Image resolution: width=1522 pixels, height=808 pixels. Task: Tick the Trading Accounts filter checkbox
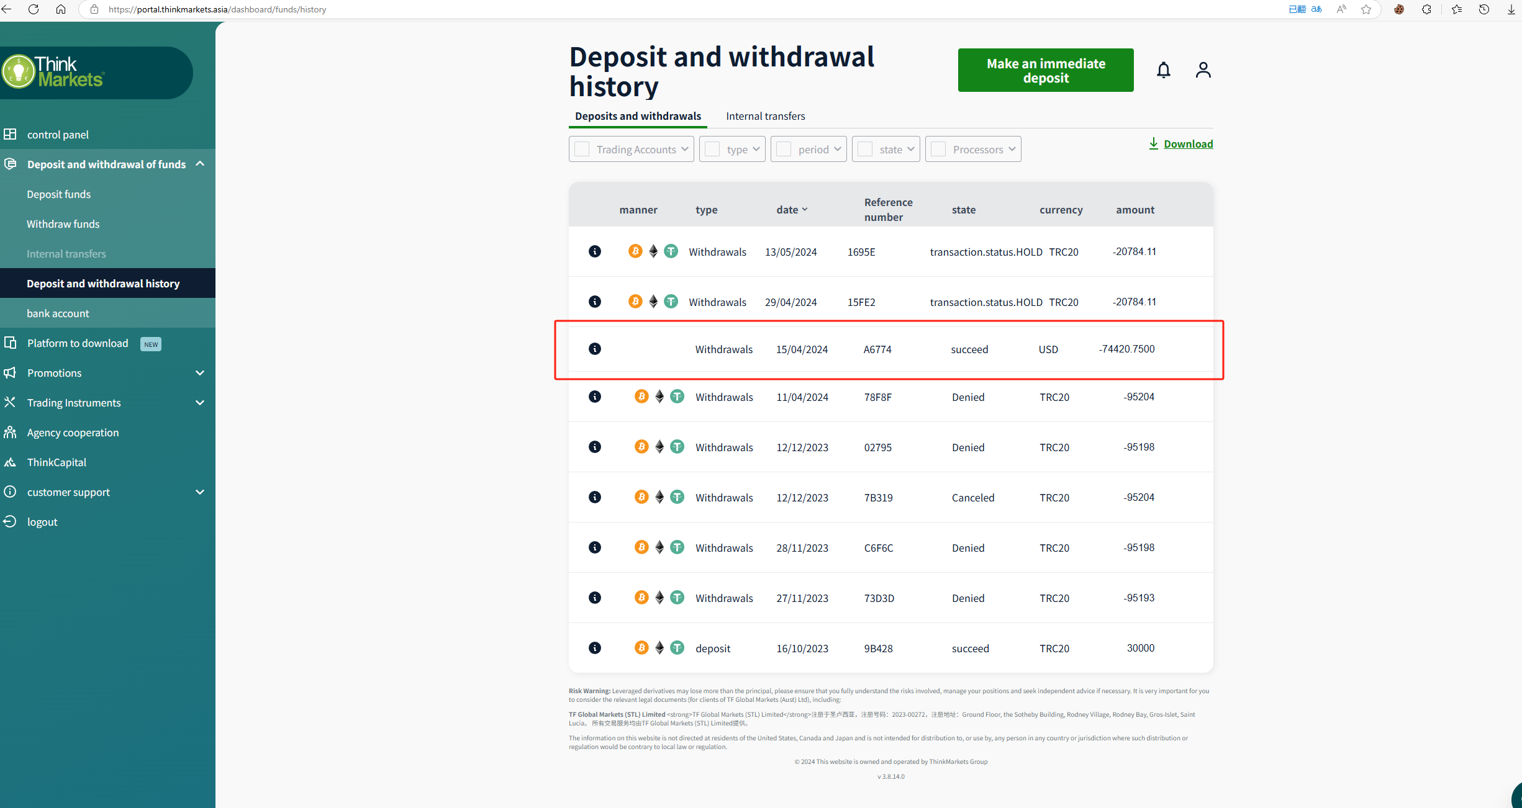(x=582, y=150)
